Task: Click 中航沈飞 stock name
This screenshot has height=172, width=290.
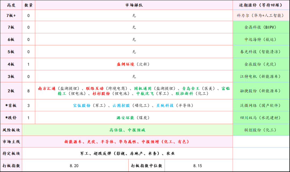Action: 145,94
